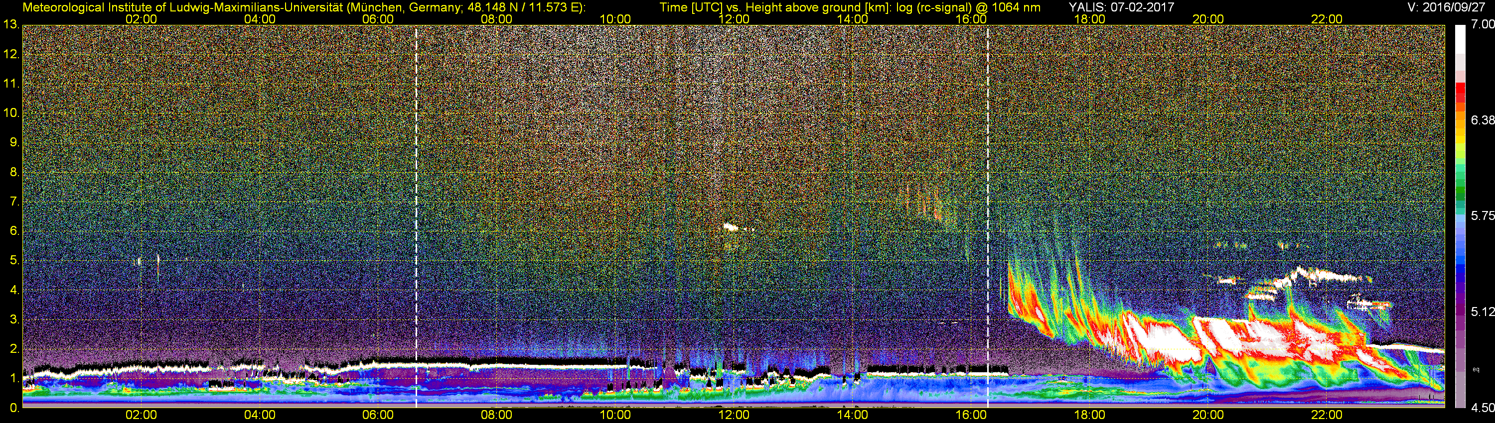This screenshot has width=1495, height=423.
Task: Click the 08:00 label on bottom time axis
Action: pyautogui.click(x=497, y=415)
